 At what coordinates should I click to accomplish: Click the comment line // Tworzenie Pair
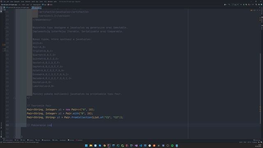(39, 106)
